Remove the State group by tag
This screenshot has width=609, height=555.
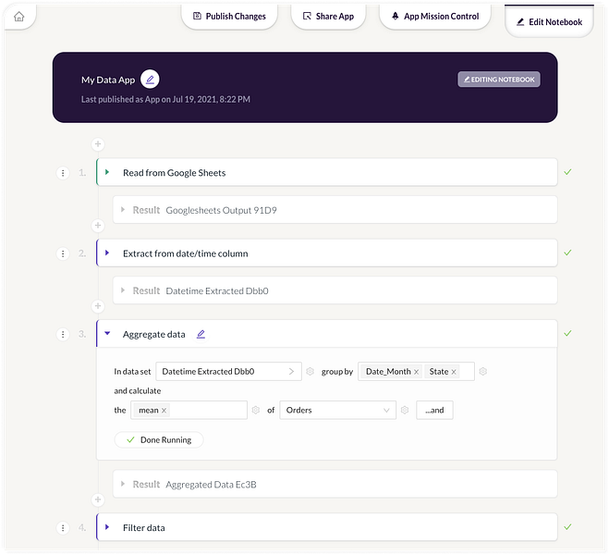click(454, 372)
